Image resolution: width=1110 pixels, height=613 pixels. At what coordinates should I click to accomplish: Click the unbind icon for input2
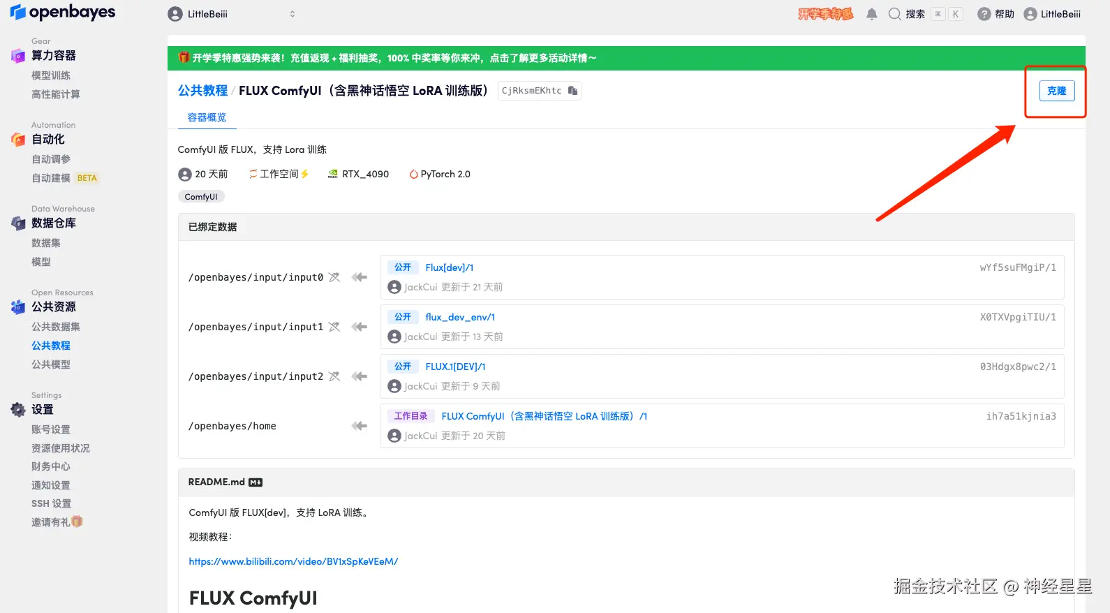(x=334, y=376)
